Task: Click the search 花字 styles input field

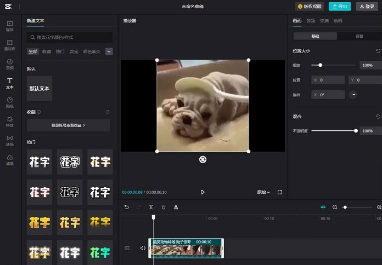Action: [70, 37]
